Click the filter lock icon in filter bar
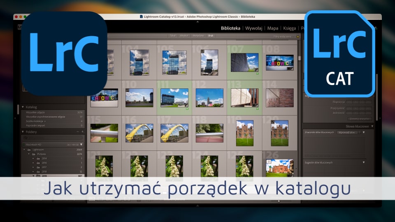 297,36
